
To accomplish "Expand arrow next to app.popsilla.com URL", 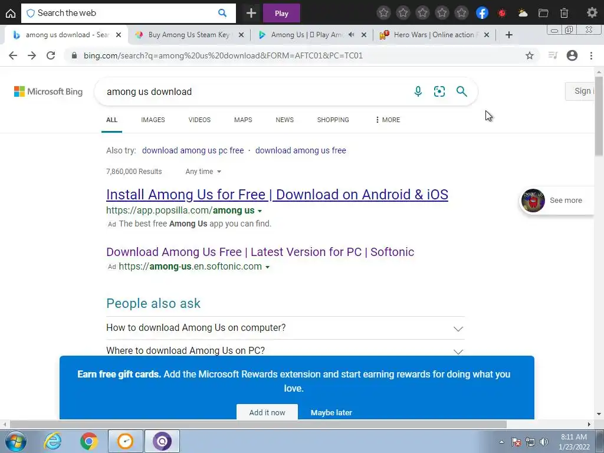I will click(260, 211).
